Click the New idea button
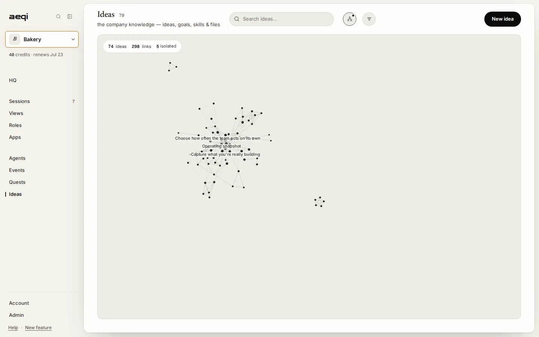This screenshot has width=539, height=337. pyautogui.click(x=502, y=19)
